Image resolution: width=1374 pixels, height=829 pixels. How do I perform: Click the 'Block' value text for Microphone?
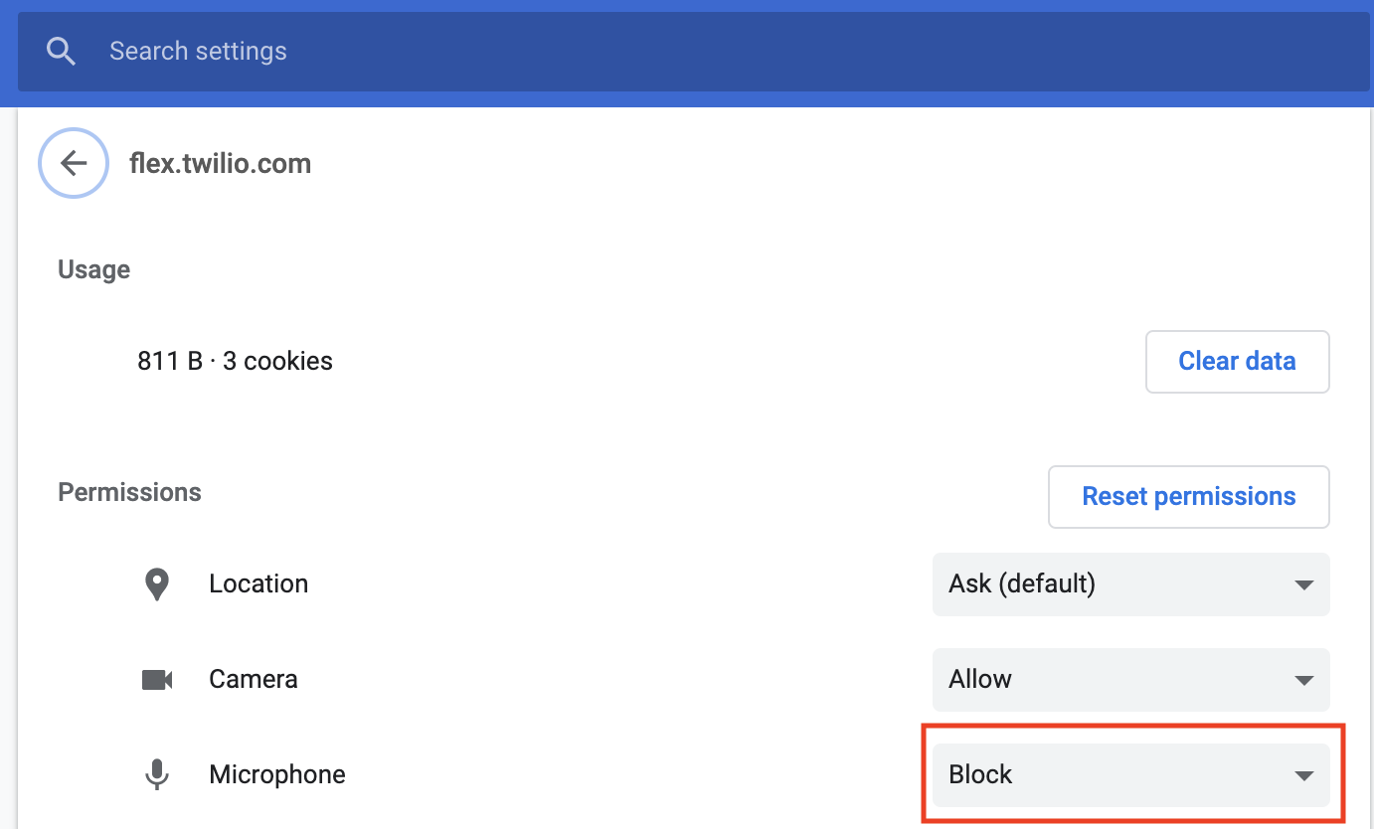[x=980, y=774]
